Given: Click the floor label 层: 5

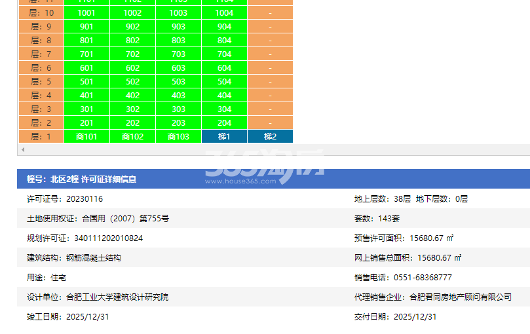Looking at the screenshot, I should pos(41,81).
